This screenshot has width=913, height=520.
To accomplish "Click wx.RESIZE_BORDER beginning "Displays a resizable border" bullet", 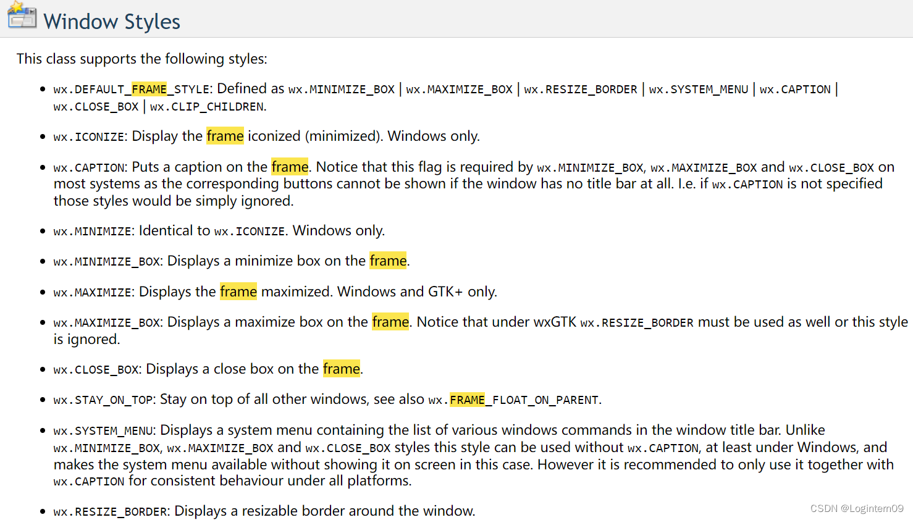I will tap(111, 512).
